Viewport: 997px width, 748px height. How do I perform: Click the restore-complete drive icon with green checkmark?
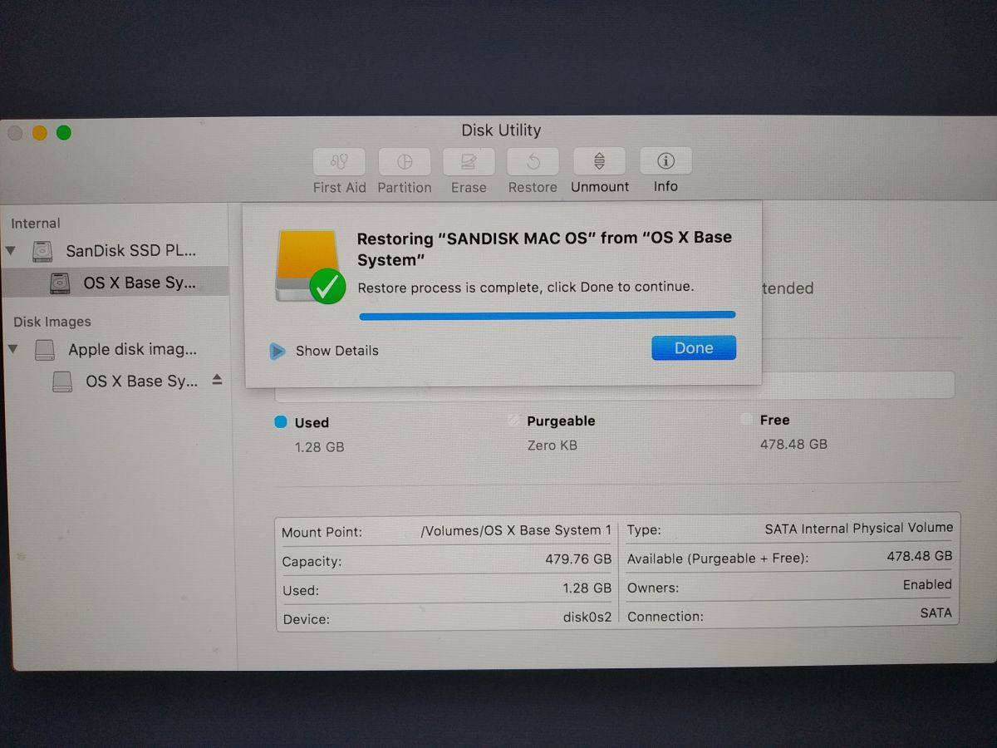click(x=310, y=267)
